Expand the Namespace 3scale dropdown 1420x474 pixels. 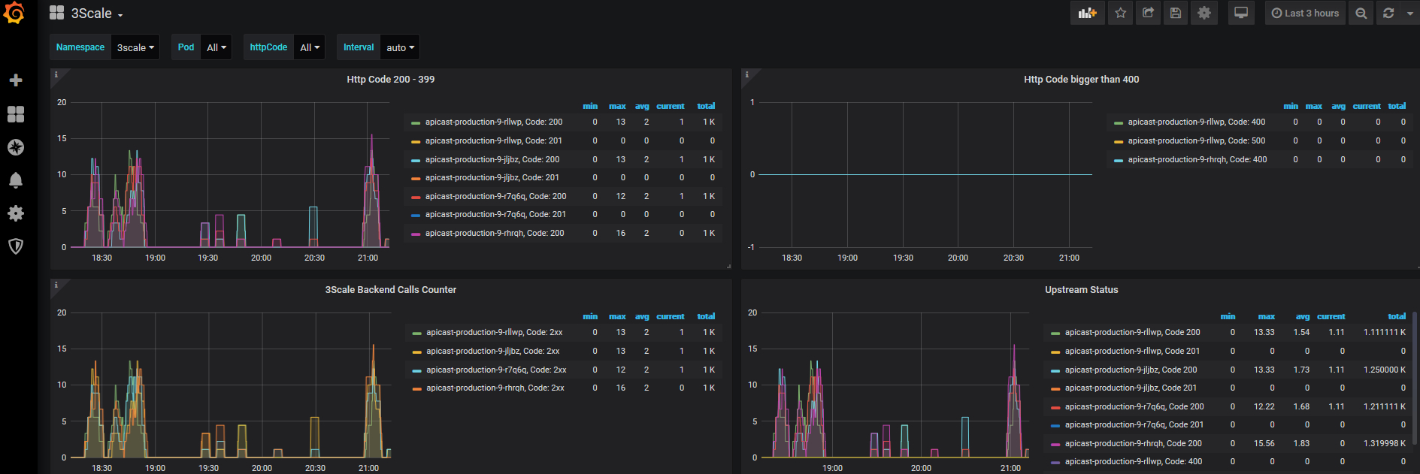pyautogui.click(x=135, y=47)
